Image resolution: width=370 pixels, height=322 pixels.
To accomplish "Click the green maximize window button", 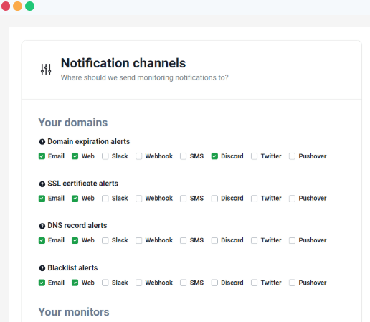I will [x=30, y=6].
